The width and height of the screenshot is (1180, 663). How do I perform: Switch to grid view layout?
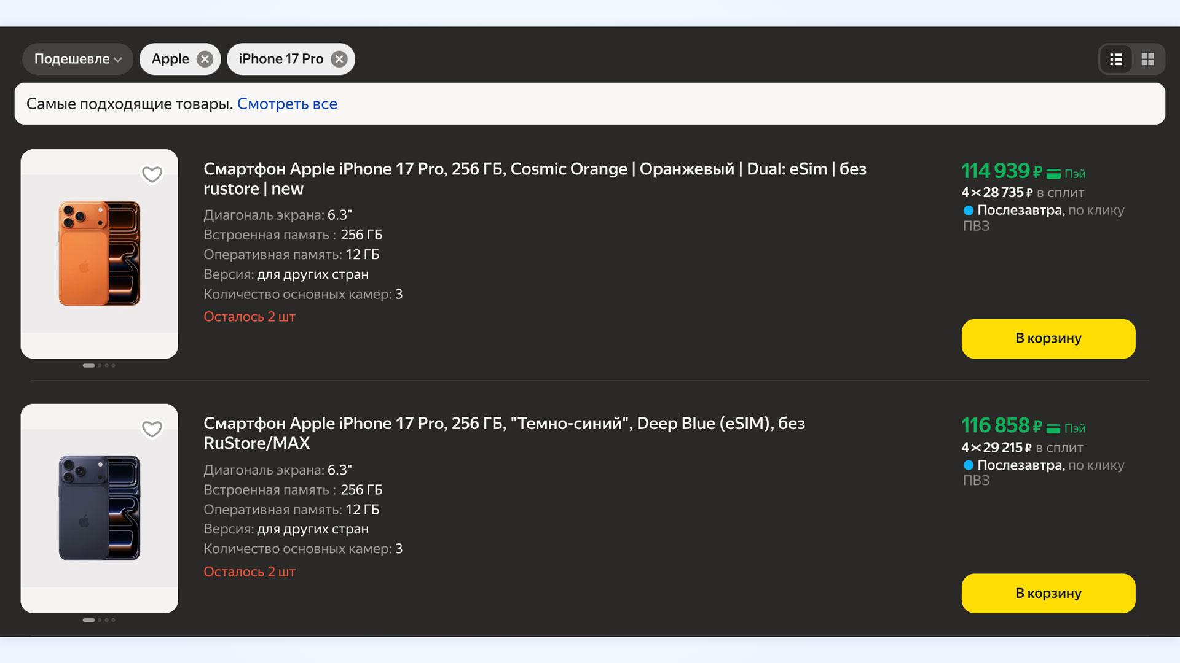click(x=1147, y=59)
